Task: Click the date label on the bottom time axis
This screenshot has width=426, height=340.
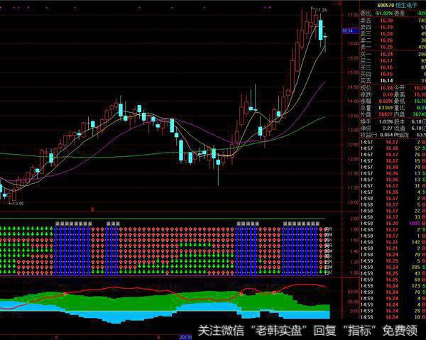Action: coord(185,337)
